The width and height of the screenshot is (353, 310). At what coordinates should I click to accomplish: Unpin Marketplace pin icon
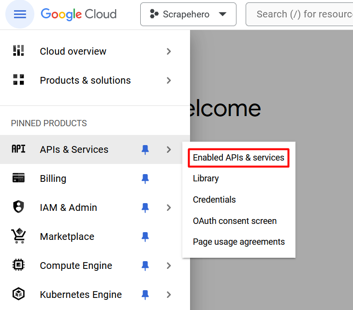pyautogui.click(x=145, y=237)
